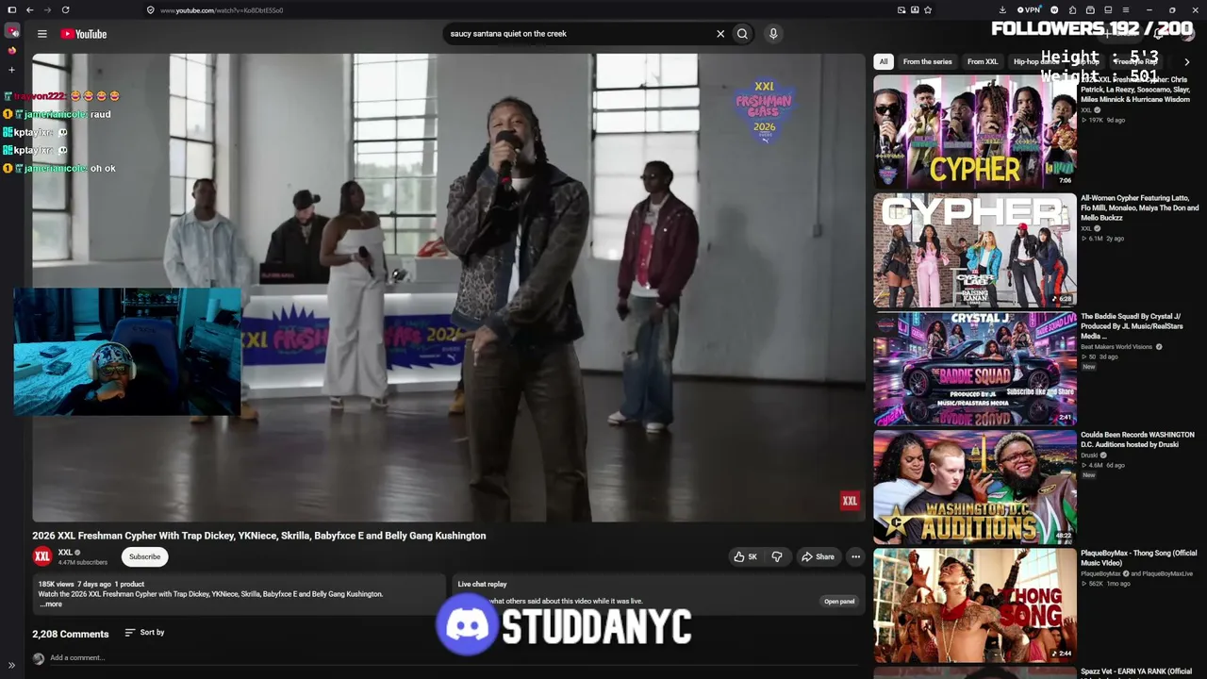Screen dimensions: 1207x679
Task: Go to the YouTube home logo
Action: (x=84, y=34)
